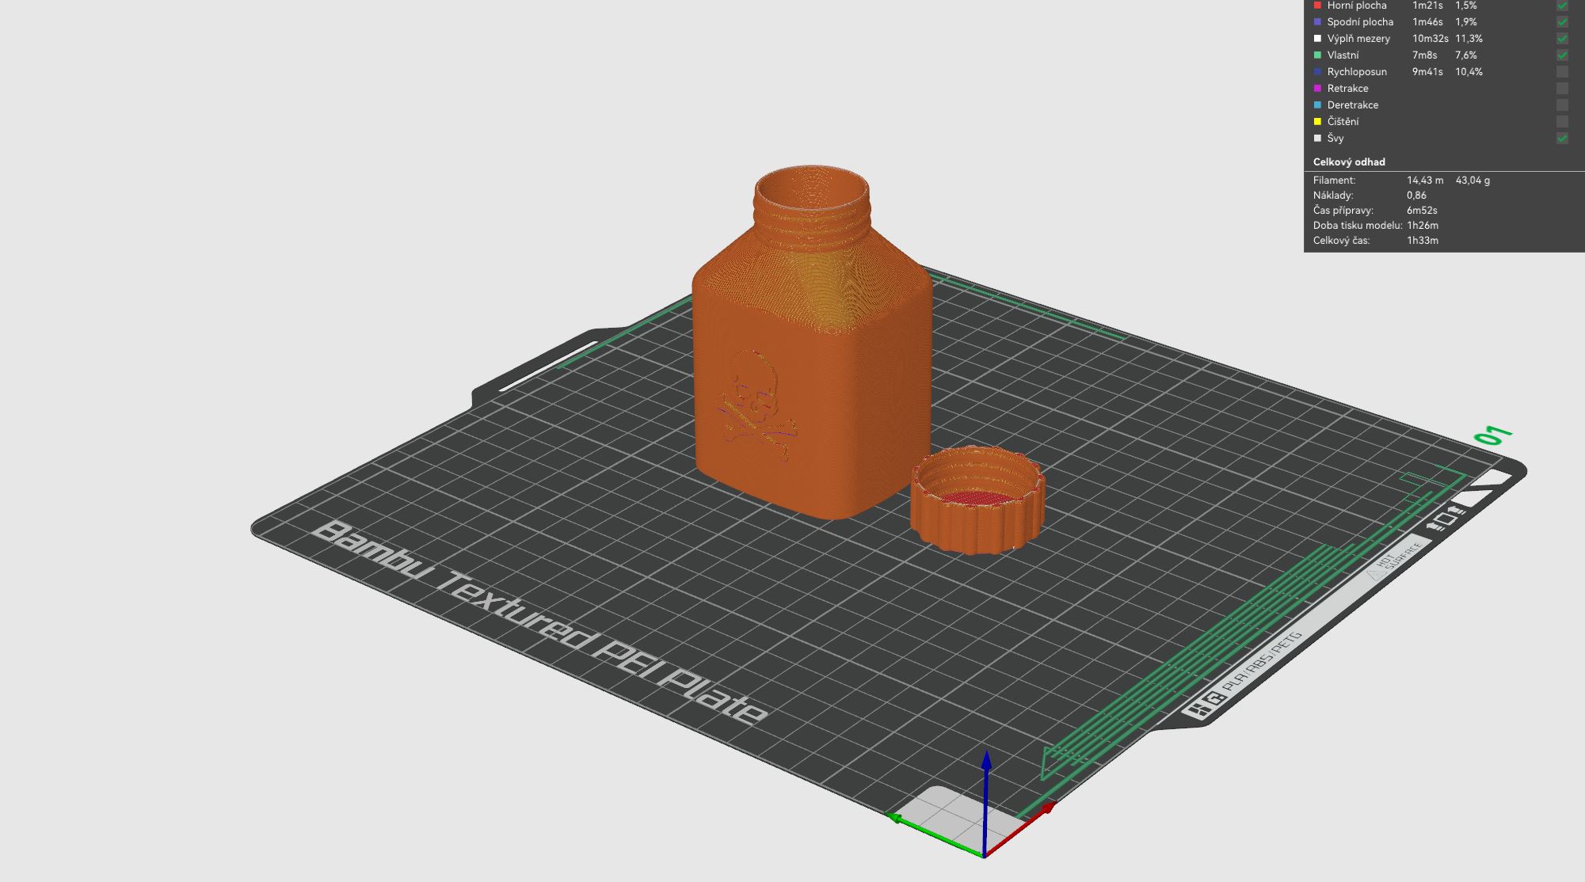
Task: Select the Rychloposun legend row label
Action: point(1356,72)
